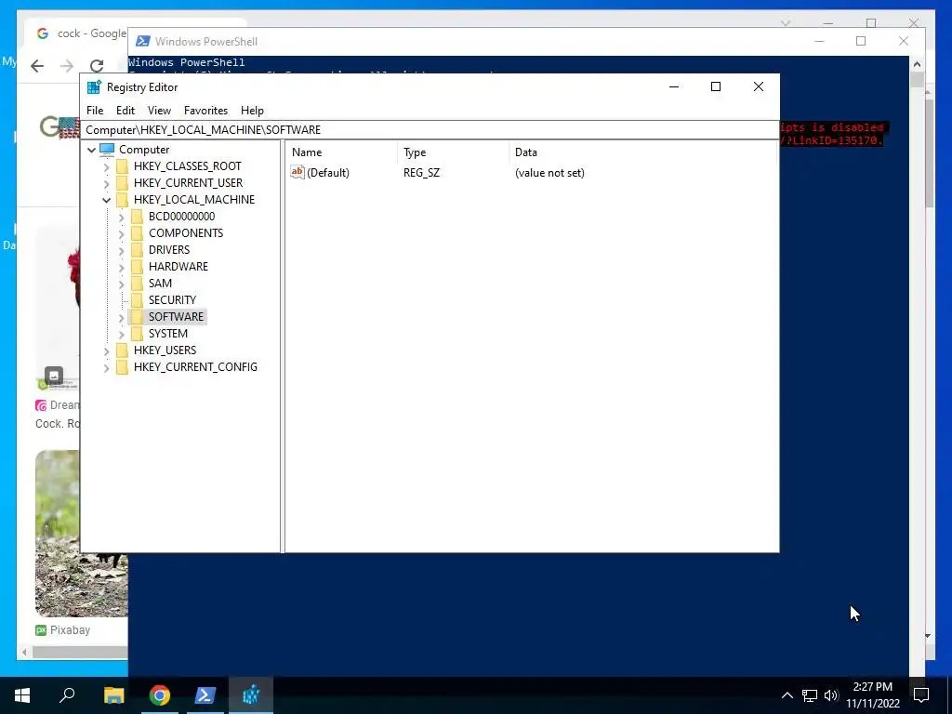The width and height of the screenshot is (952, 714).
Task: Open network status tray icon
Action: pos(810,695)
